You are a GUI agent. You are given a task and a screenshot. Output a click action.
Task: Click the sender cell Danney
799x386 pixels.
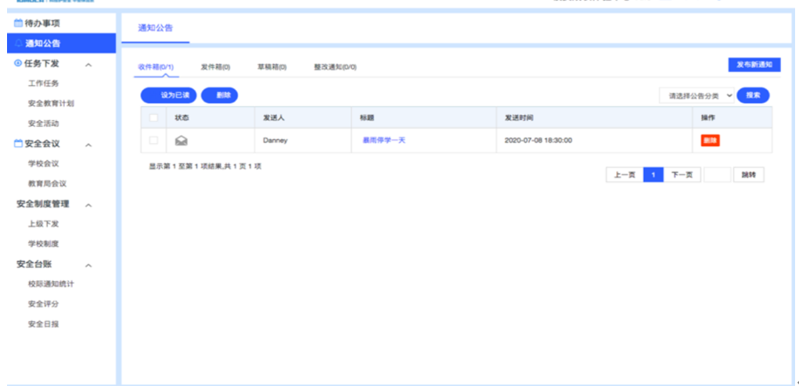[x=275, y=141]
